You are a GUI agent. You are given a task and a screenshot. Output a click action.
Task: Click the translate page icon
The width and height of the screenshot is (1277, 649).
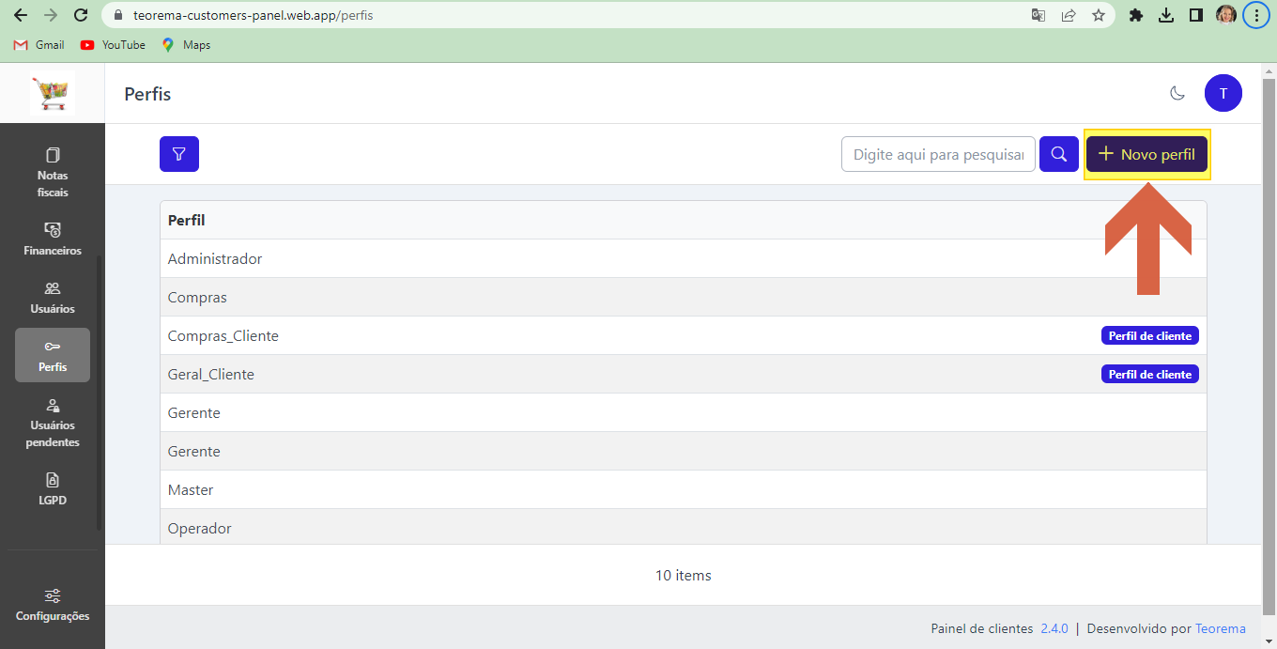[x=1039, y=15]
